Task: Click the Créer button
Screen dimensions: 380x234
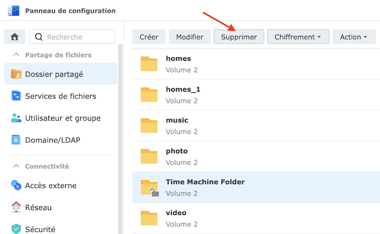Action: click(149, 37)
